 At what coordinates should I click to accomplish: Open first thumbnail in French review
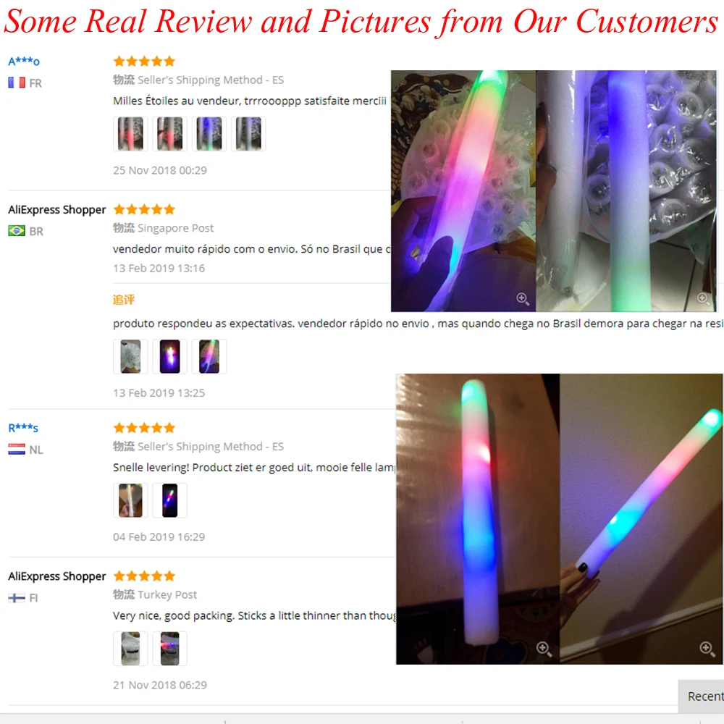(x=130, y=134)
